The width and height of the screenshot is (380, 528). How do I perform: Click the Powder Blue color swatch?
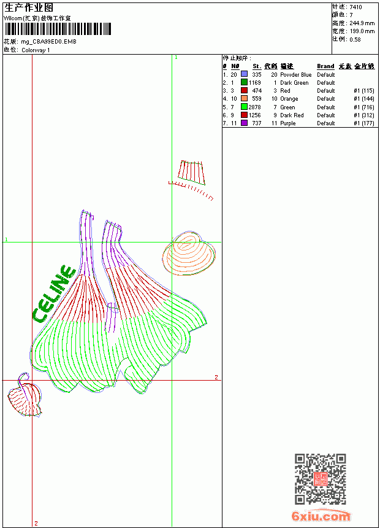coord(244,74)
